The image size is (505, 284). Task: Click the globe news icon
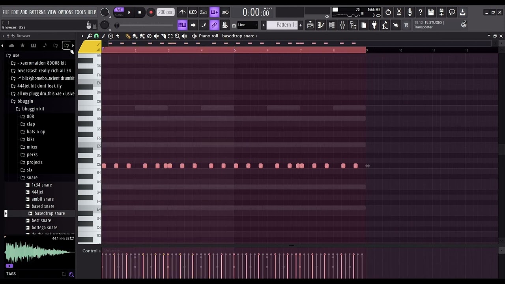point(464,25)
